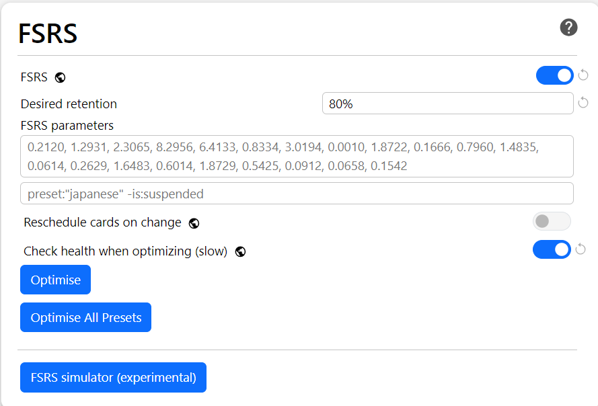Click Check health when optimizing (slow) label

click(x=125, y=251)
